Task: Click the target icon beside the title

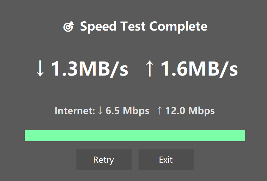Action: [x=69, y=27]
